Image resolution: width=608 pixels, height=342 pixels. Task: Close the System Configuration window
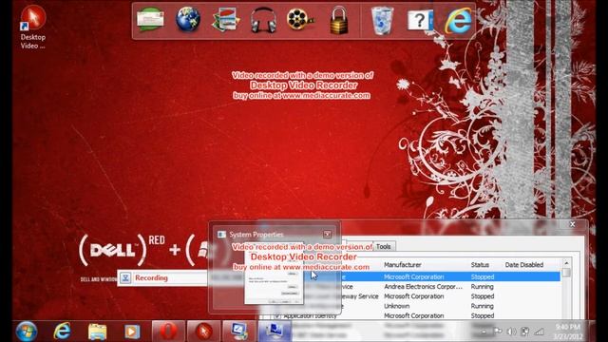(572, 224)
